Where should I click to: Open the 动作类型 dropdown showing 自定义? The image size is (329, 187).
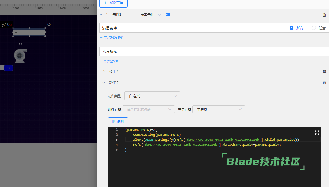tap(152, 96)
